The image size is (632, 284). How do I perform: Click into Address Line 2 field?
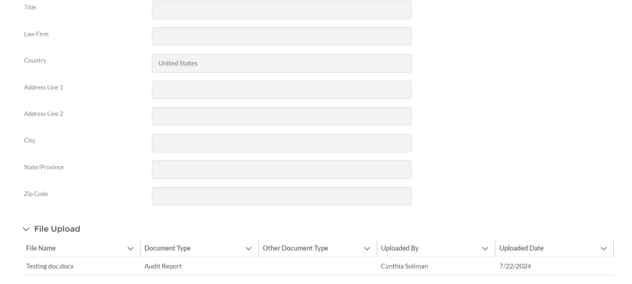click(282, 116)
